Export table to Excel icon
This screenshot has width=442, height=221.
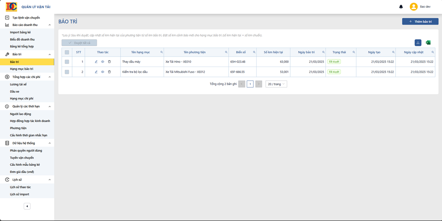[x=428, y=43]
